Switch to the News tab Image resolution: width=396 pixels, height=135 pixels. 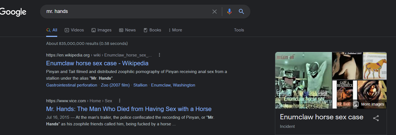[127, 30]
